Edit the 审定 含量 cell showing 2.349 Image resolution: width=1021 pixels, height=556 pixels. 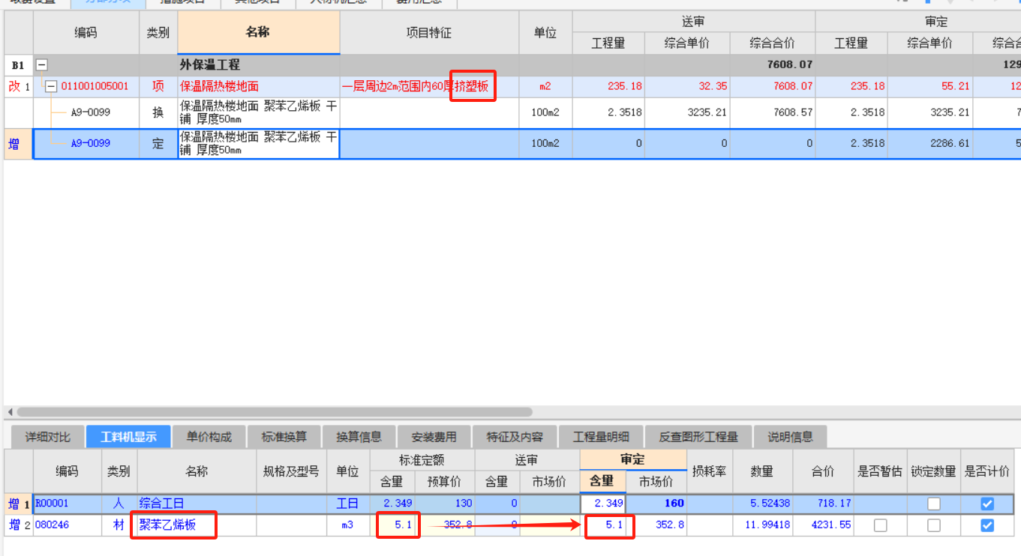[602, 504]
